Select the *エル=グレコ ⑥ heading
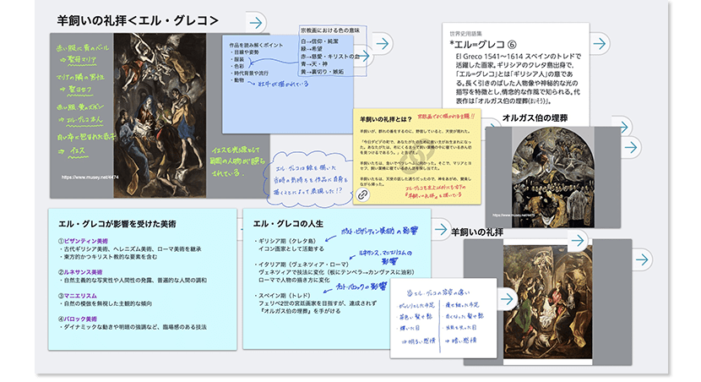The image size is (701, 382). (x=483, y=44)
